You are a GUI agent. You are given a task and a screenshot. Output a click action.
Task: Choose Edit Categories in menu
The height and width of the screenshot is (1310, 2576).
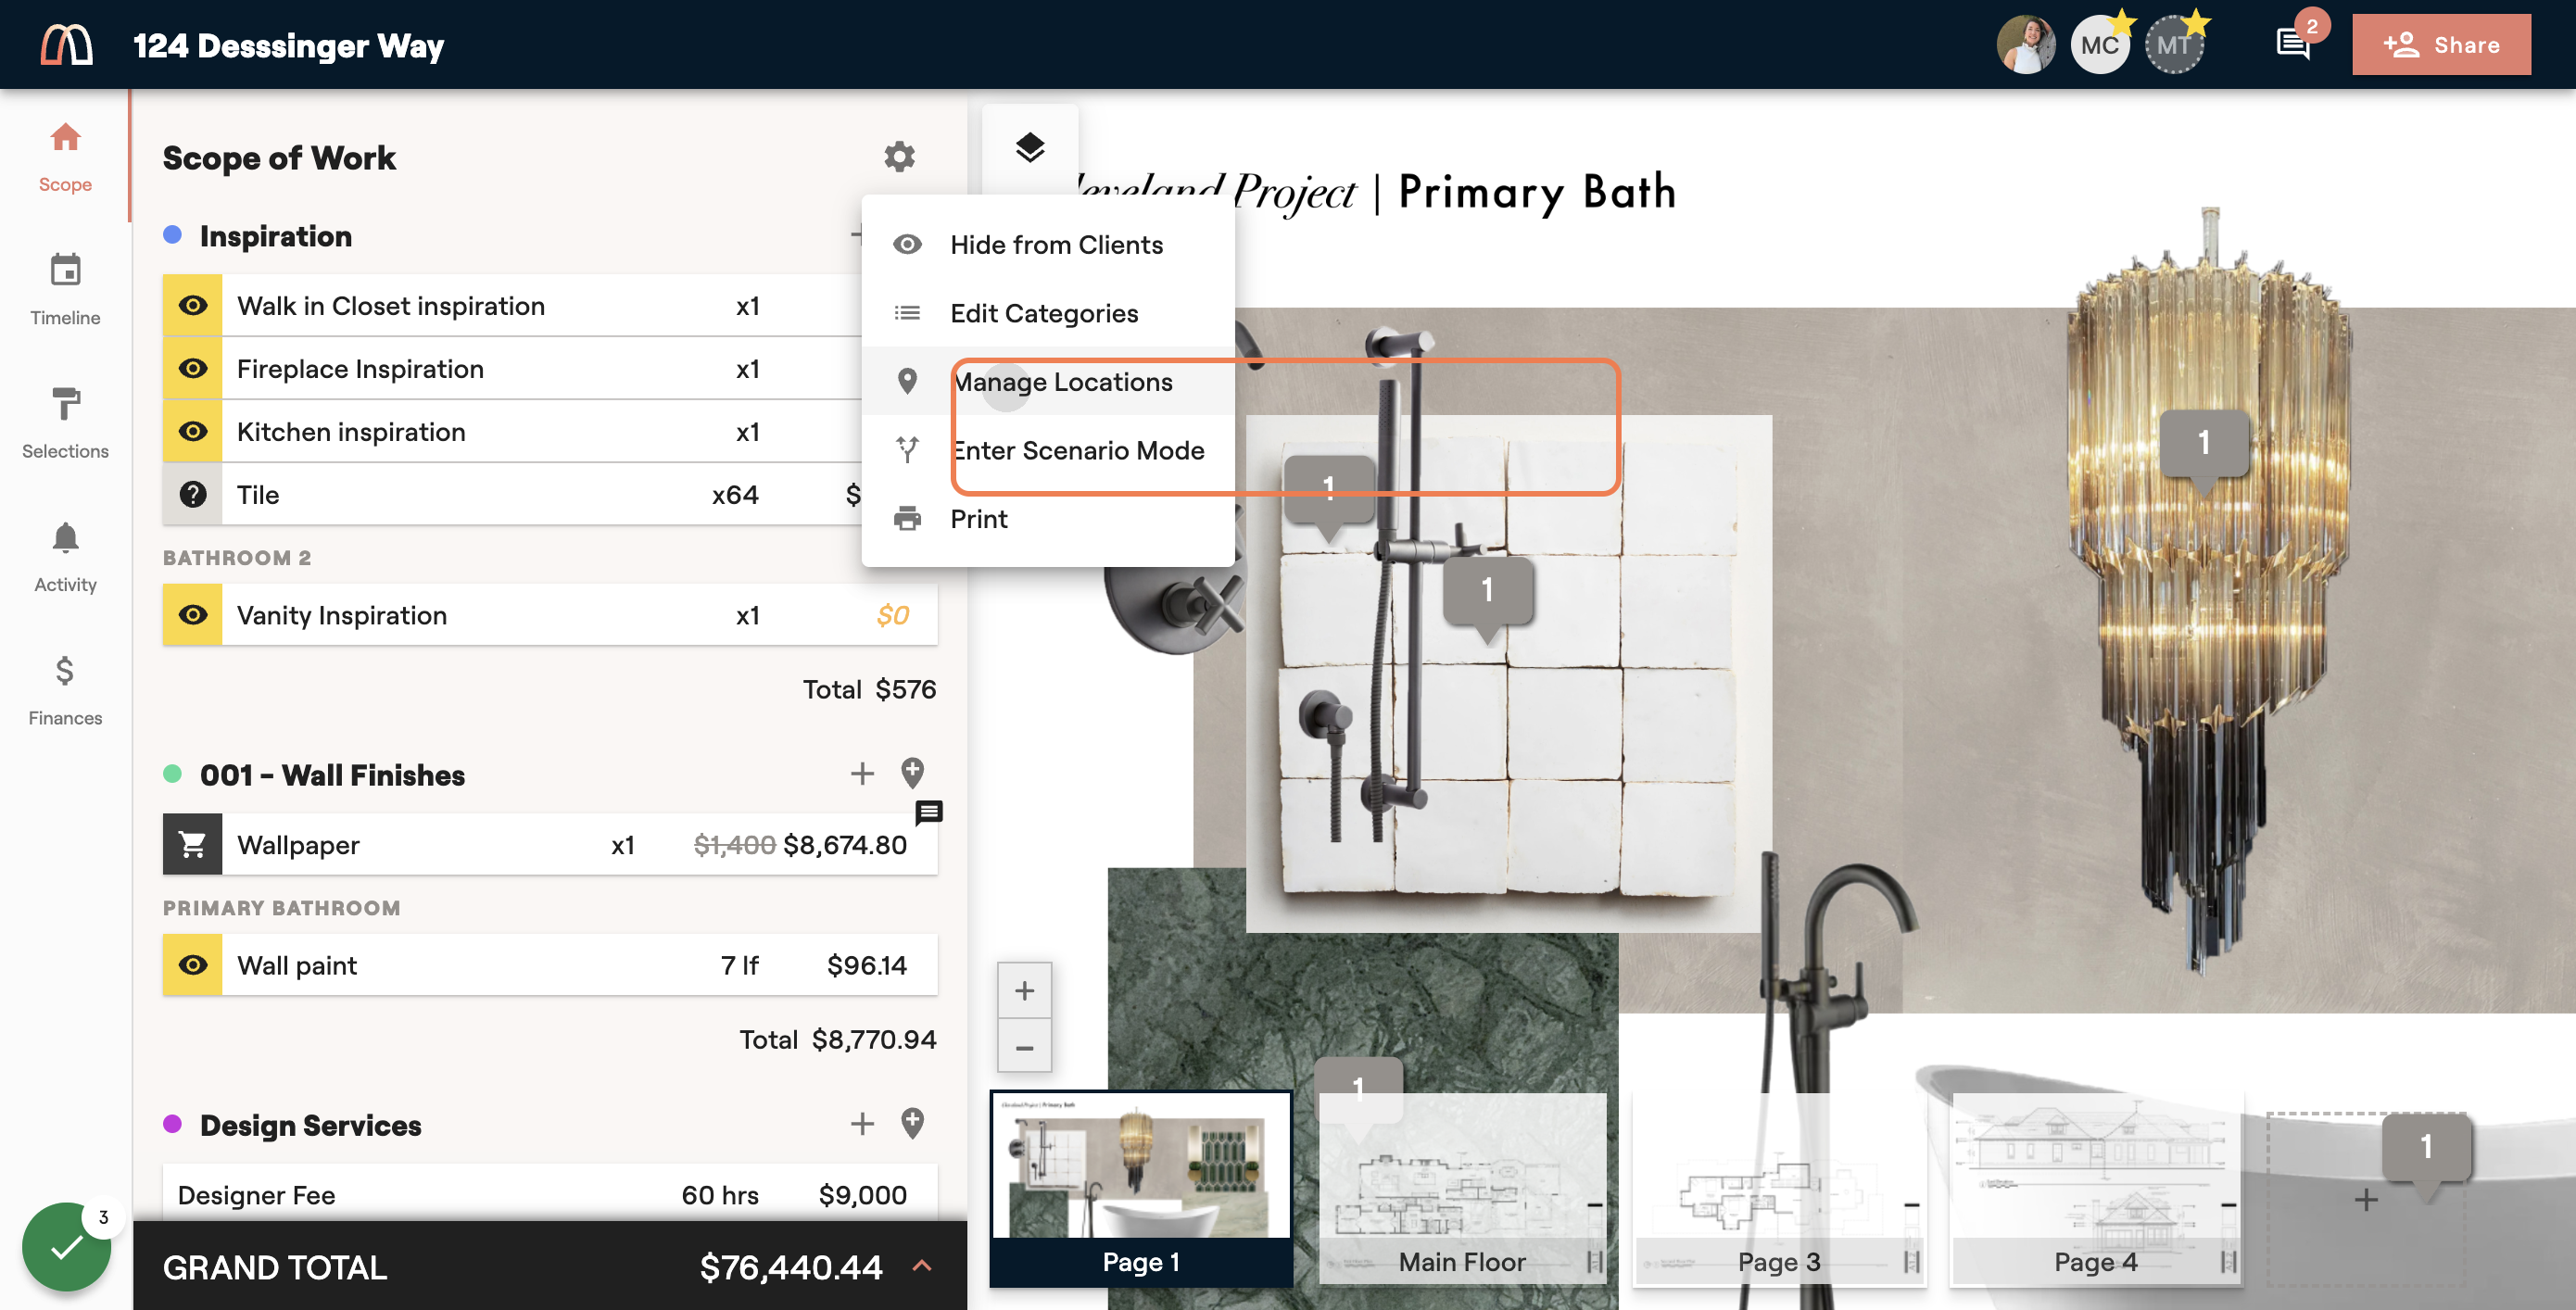(x=1048, y=314)
